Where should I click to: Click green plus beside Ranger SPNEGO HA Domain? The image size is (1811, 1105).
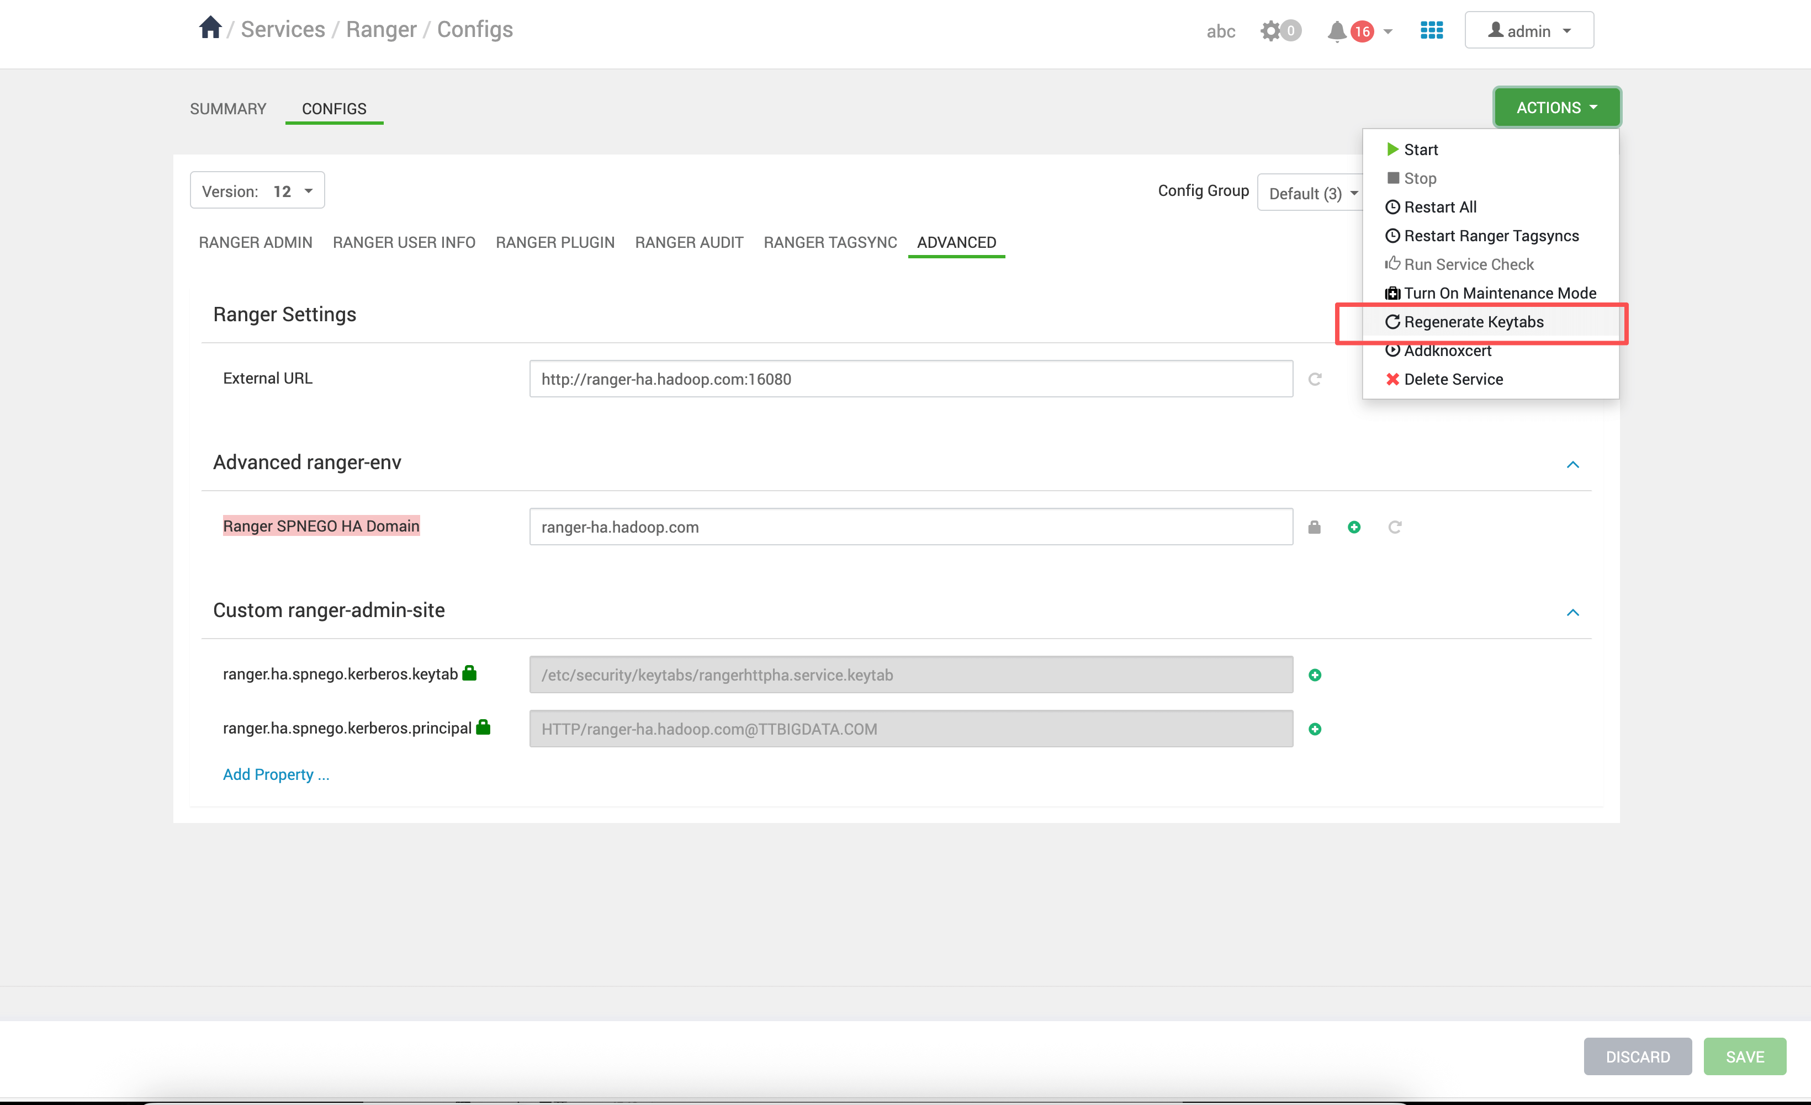[1354, 527]
